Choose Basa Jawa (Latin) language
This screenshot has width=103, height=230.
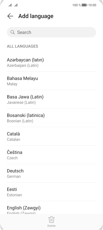(x=51, y=99)
